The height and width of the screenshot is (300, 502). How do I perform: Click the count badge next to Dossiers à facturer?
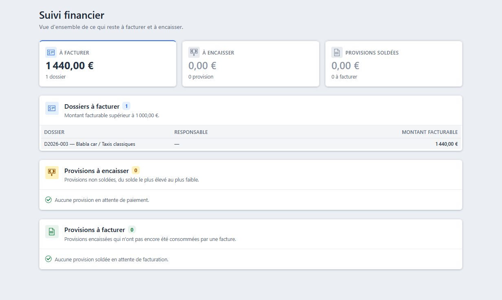(126, 106)
